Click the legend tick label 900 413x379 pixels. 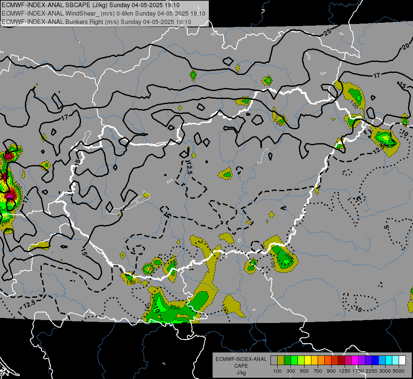[331, 371]
